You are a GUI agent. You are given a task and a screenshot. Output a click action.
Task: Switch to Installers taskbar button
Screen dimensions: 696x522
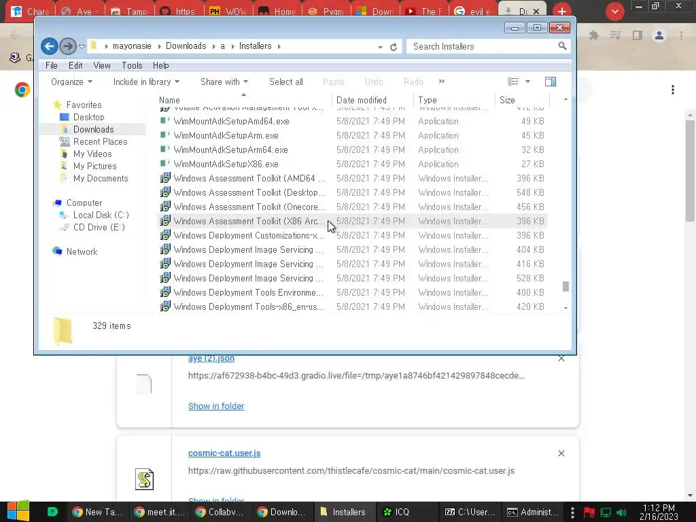point(343,512)
